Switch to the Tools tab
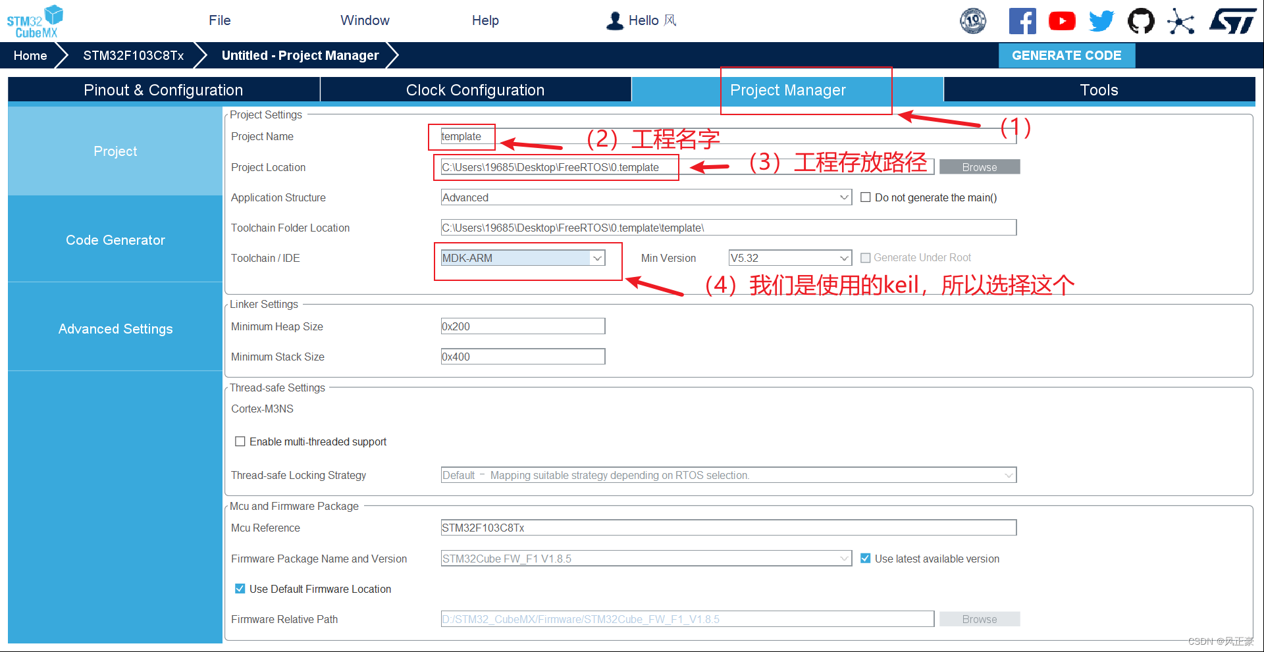 coord(1099,90)
